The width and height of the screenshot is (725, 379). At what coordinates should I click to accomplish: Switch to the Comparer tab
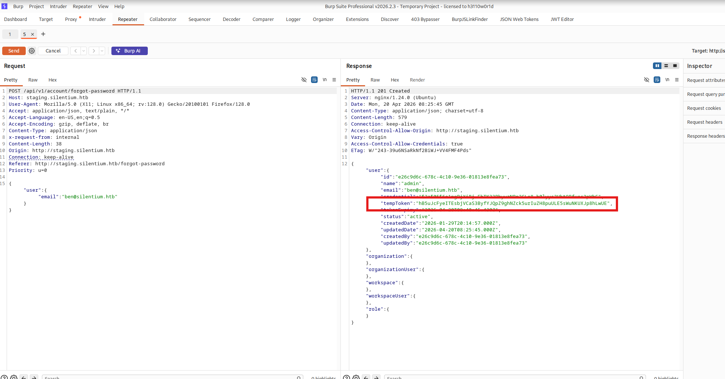(x=263, y=19)
